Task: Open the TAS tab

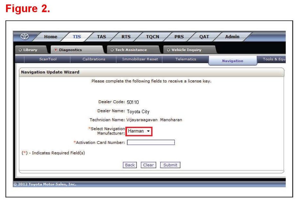Action: (x=101, y=37)
